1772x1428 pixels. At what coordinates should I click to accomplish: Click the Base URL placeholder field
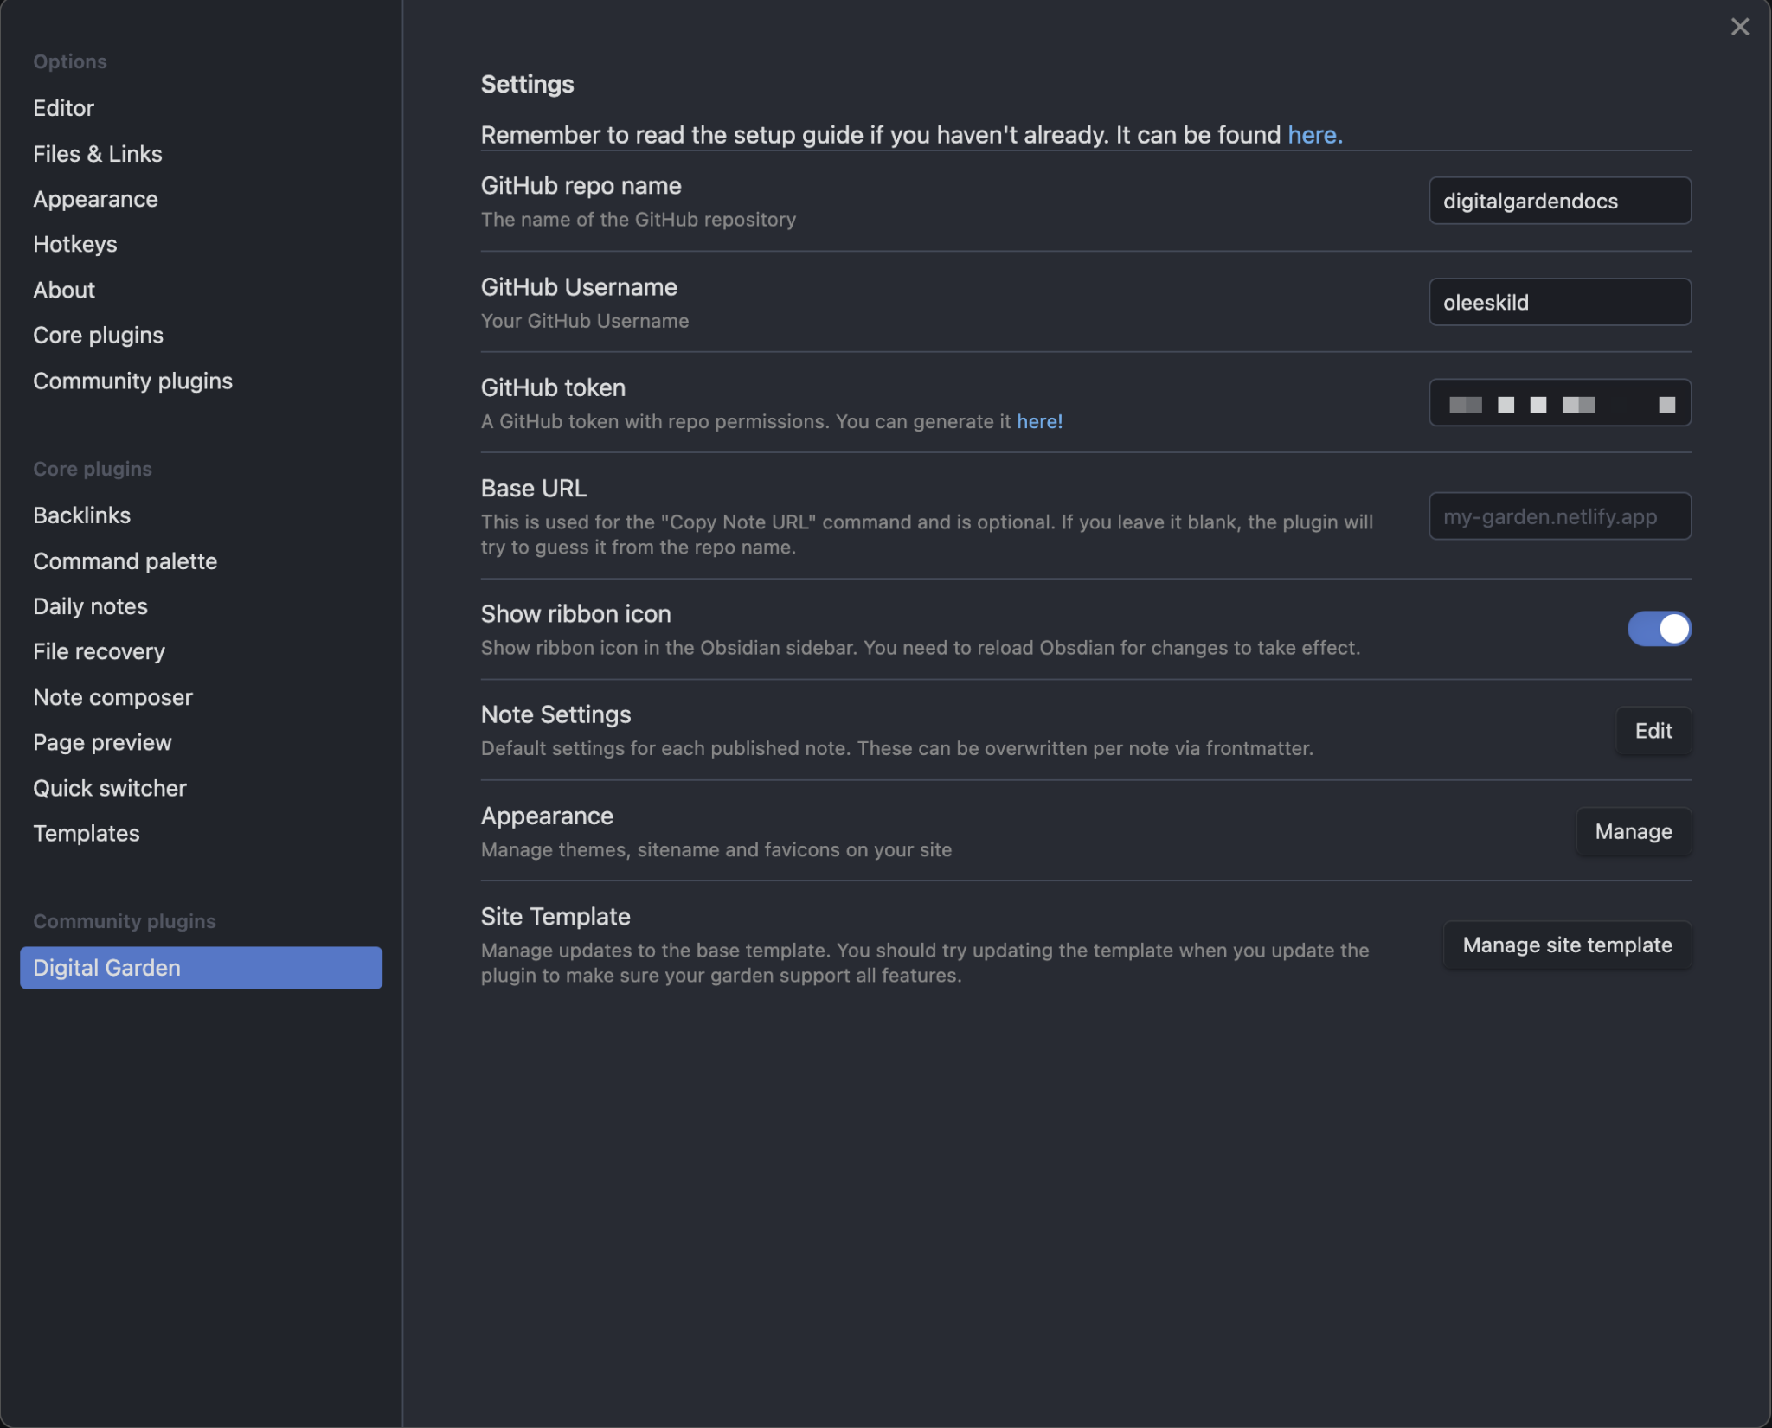(x=1558, y=516)
